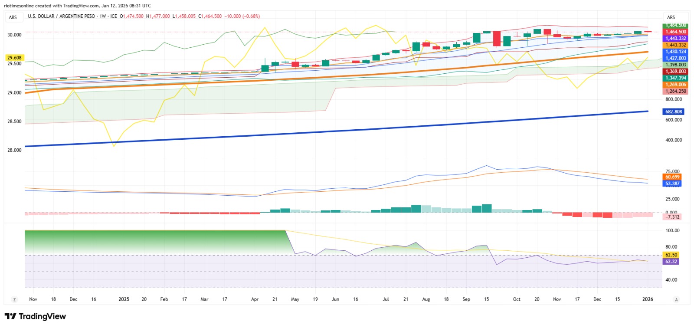Viewport: 694px width, 328px height.
Task: Click the yellow 29.608 left-axis label
Action: tap(14, 57)
